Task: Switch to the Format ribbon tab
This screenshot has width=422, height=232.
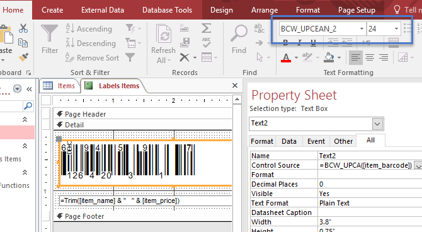Action: tap(308, 10)
